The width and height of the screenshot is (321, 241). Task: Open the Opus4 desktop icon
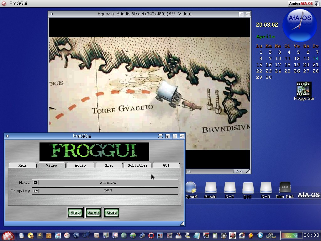coord(191,188)
